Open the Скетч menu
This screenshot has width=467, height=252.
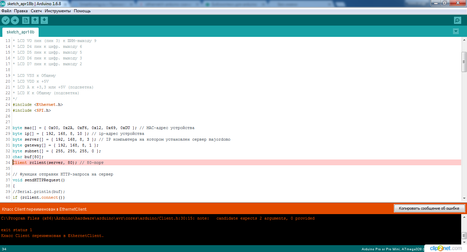tap(36, 11)
